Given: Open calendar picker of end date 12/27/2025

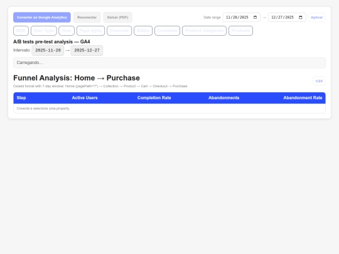Looking at the screenshot, I should point(301,18).
